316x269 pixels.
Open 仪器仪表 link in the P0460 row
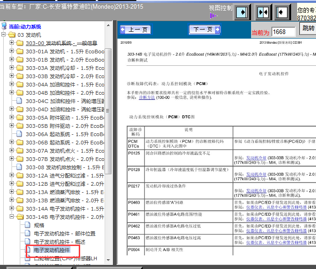pos(276,207)
